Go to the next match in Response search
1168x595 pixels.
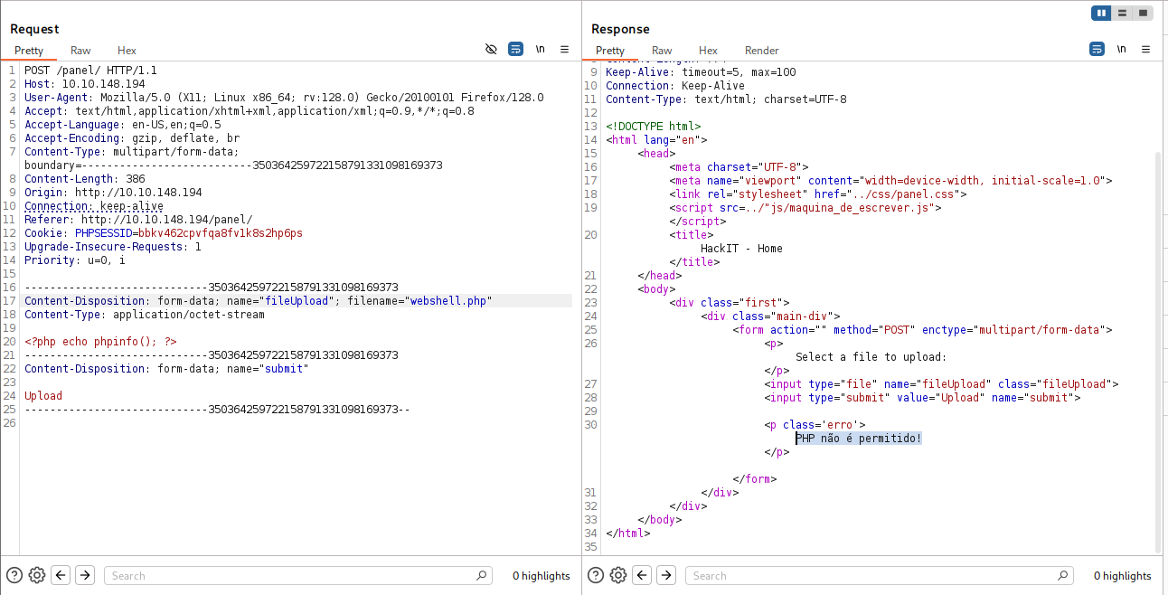click(x=666, y=575)
